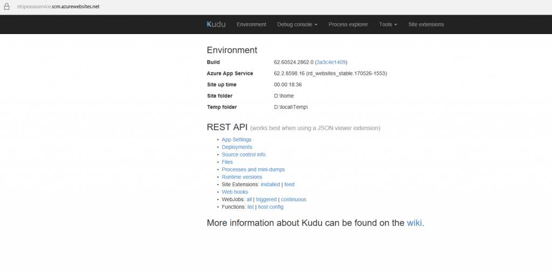Select the build number 62.60524.2862.0
The image size is (552, 273).
click(x=294, y=62)
